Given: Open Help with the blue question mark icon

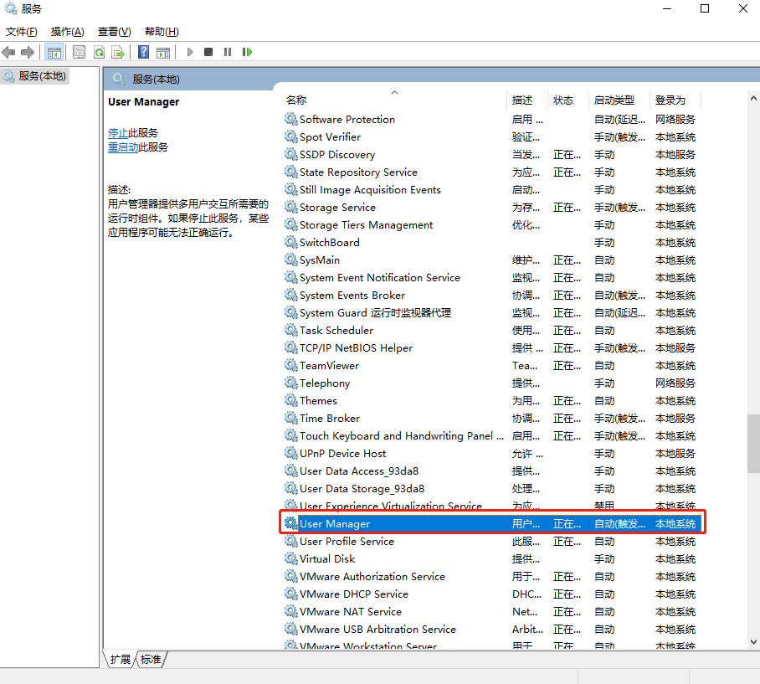Looking at the screenshot, I should pos(143,52).
